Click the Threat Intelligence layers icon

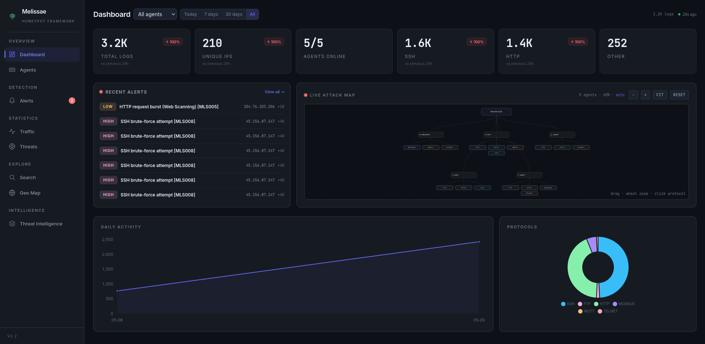tap(12, 224)
